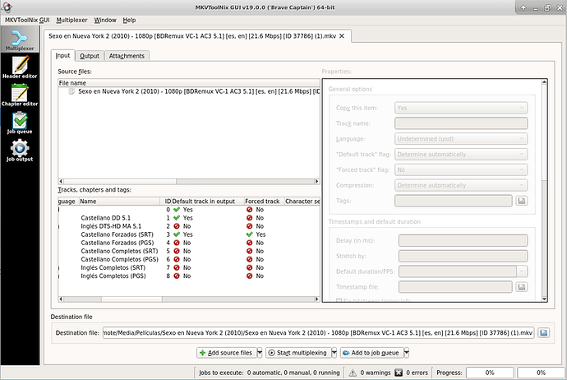The height and width of the screenshot is (380, 567).
Task: Select the Castellano DD 5.1 track row
Action: coord(189,218)
